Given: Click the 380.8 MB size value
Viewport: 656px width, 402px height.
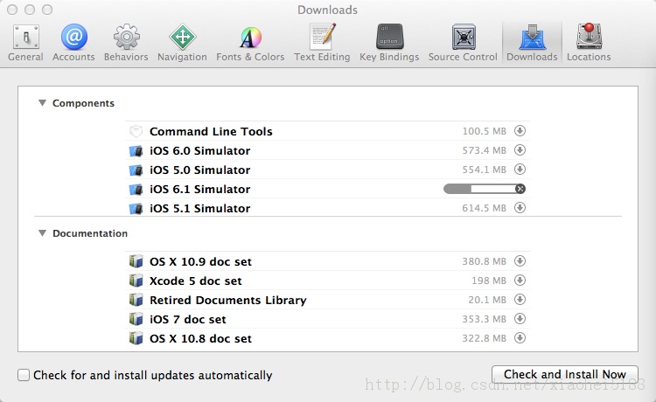Looking at the screenshot, I should coord(484,261).
